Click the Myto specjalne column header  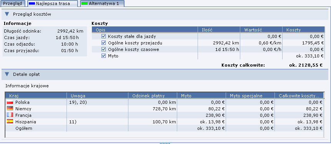(x=250, y=96)
